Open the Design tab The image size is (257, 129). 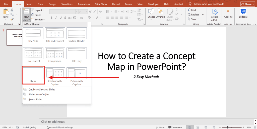53,4
